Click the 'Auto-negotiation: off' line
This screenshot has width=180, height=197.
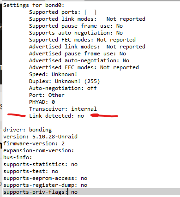point(63,88)
